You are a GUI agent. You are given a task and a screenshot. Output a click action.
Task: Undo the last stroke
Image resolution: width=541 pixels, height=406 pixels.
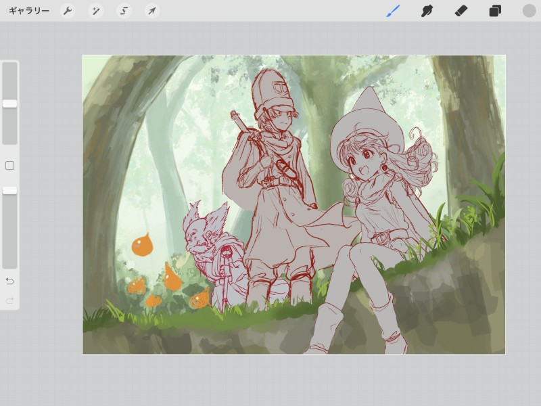(x=9, y=281)
